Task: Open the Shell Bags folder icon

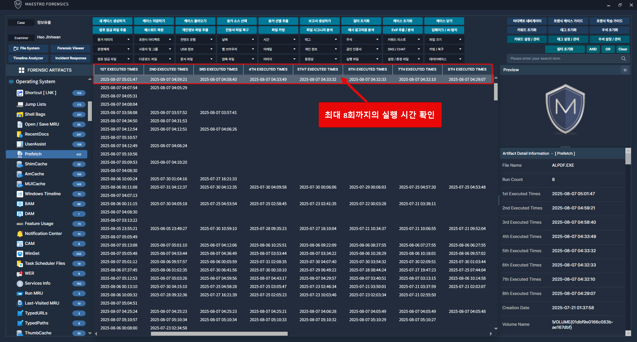Action: click(x=20, y=114)
